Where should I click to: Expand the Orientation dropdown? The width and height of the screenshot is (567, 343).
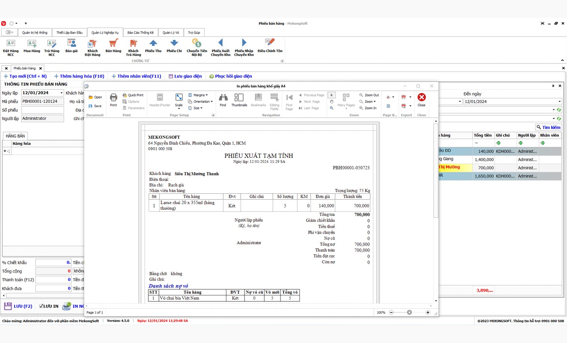203,102
